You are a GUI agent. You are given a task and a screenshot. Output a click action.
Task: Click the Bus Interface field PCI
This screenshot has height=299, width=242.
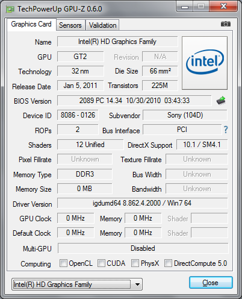(x=182, y=130)
